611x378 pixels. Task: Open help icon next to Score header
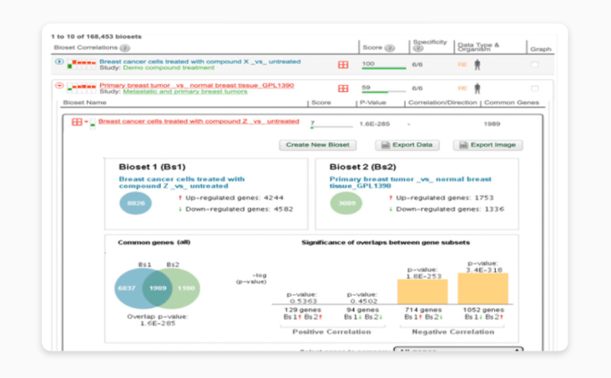coord(390,48)
